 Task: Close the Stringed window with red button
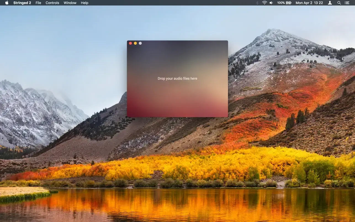[x=131, y=43]
